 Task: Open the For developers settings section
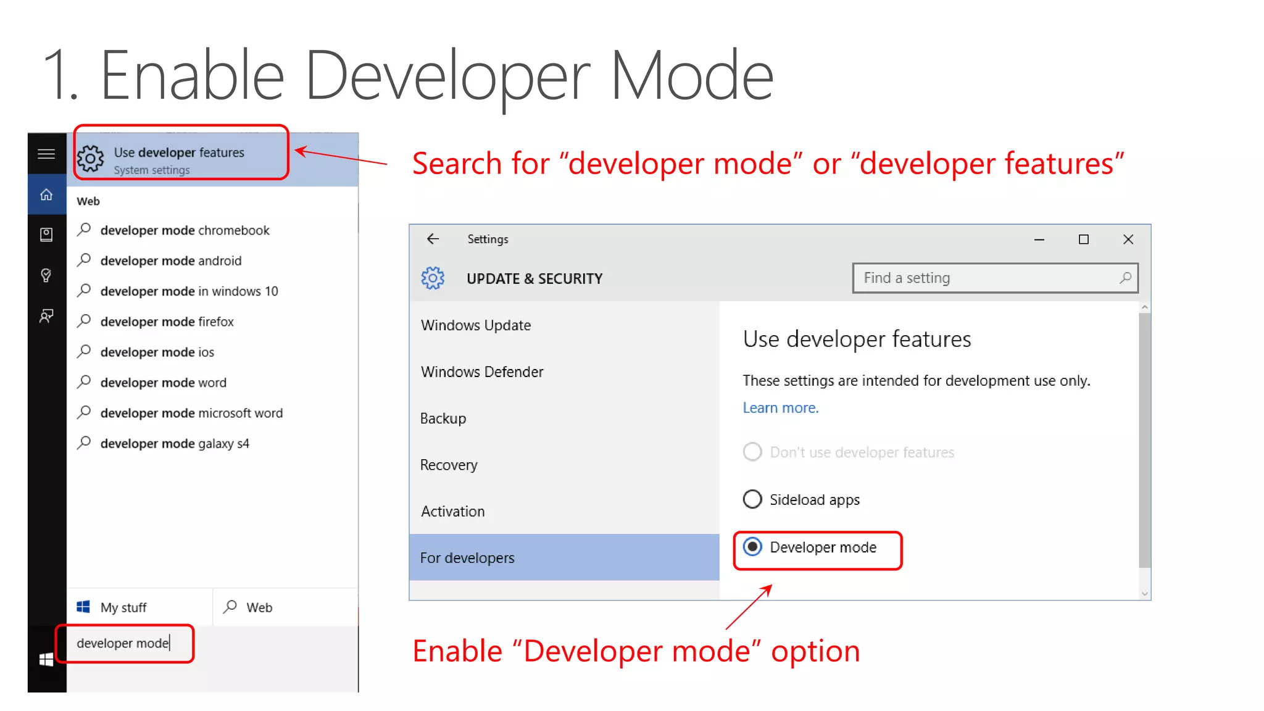[563, 557]
